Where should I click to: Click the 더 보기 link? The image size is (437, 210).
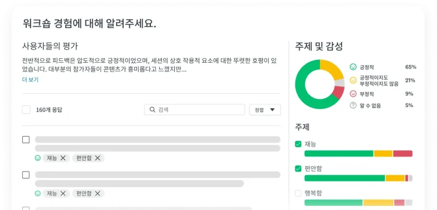point(30,80)
